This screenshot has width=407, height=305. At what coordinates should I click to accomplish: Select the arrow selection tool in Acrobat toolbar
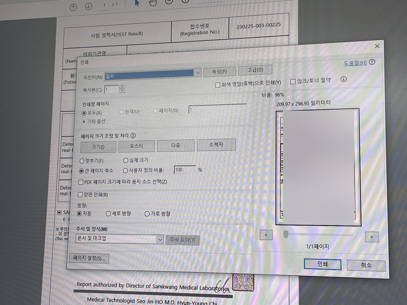(x=137, y=3)
